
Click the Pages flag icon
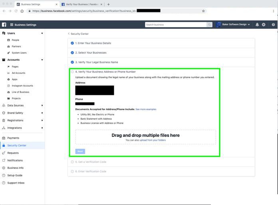8,67
